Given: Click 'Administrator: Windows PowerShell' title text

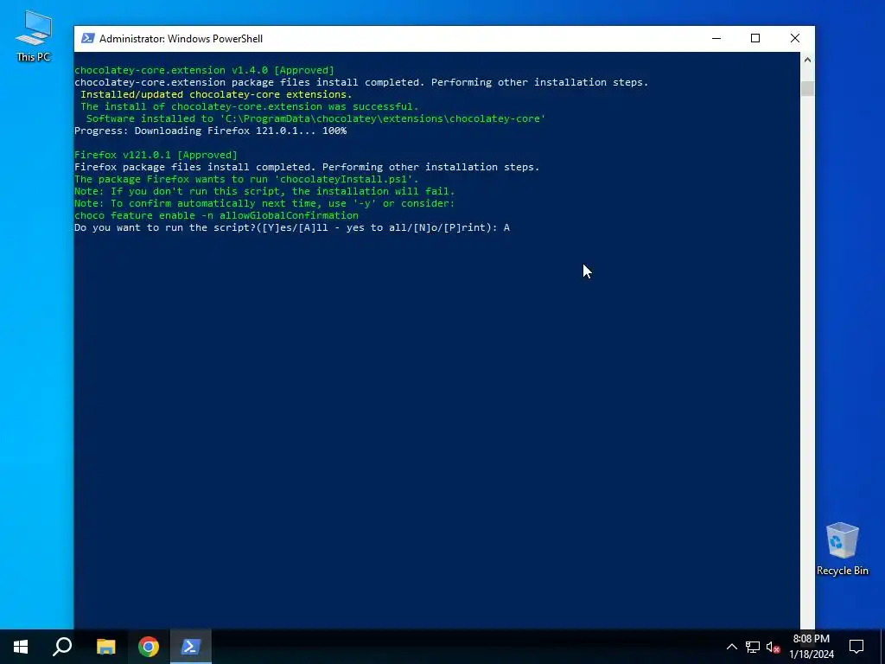Looking at the screenshot, I should tap(181, 38).
